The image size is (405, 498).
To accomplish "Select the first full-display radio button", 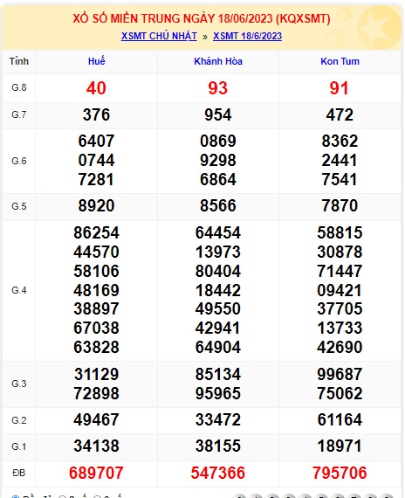I will pyautogui.click(x=15, y=497).
